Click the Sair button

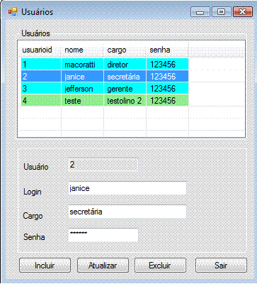click(x=221, y=266)
